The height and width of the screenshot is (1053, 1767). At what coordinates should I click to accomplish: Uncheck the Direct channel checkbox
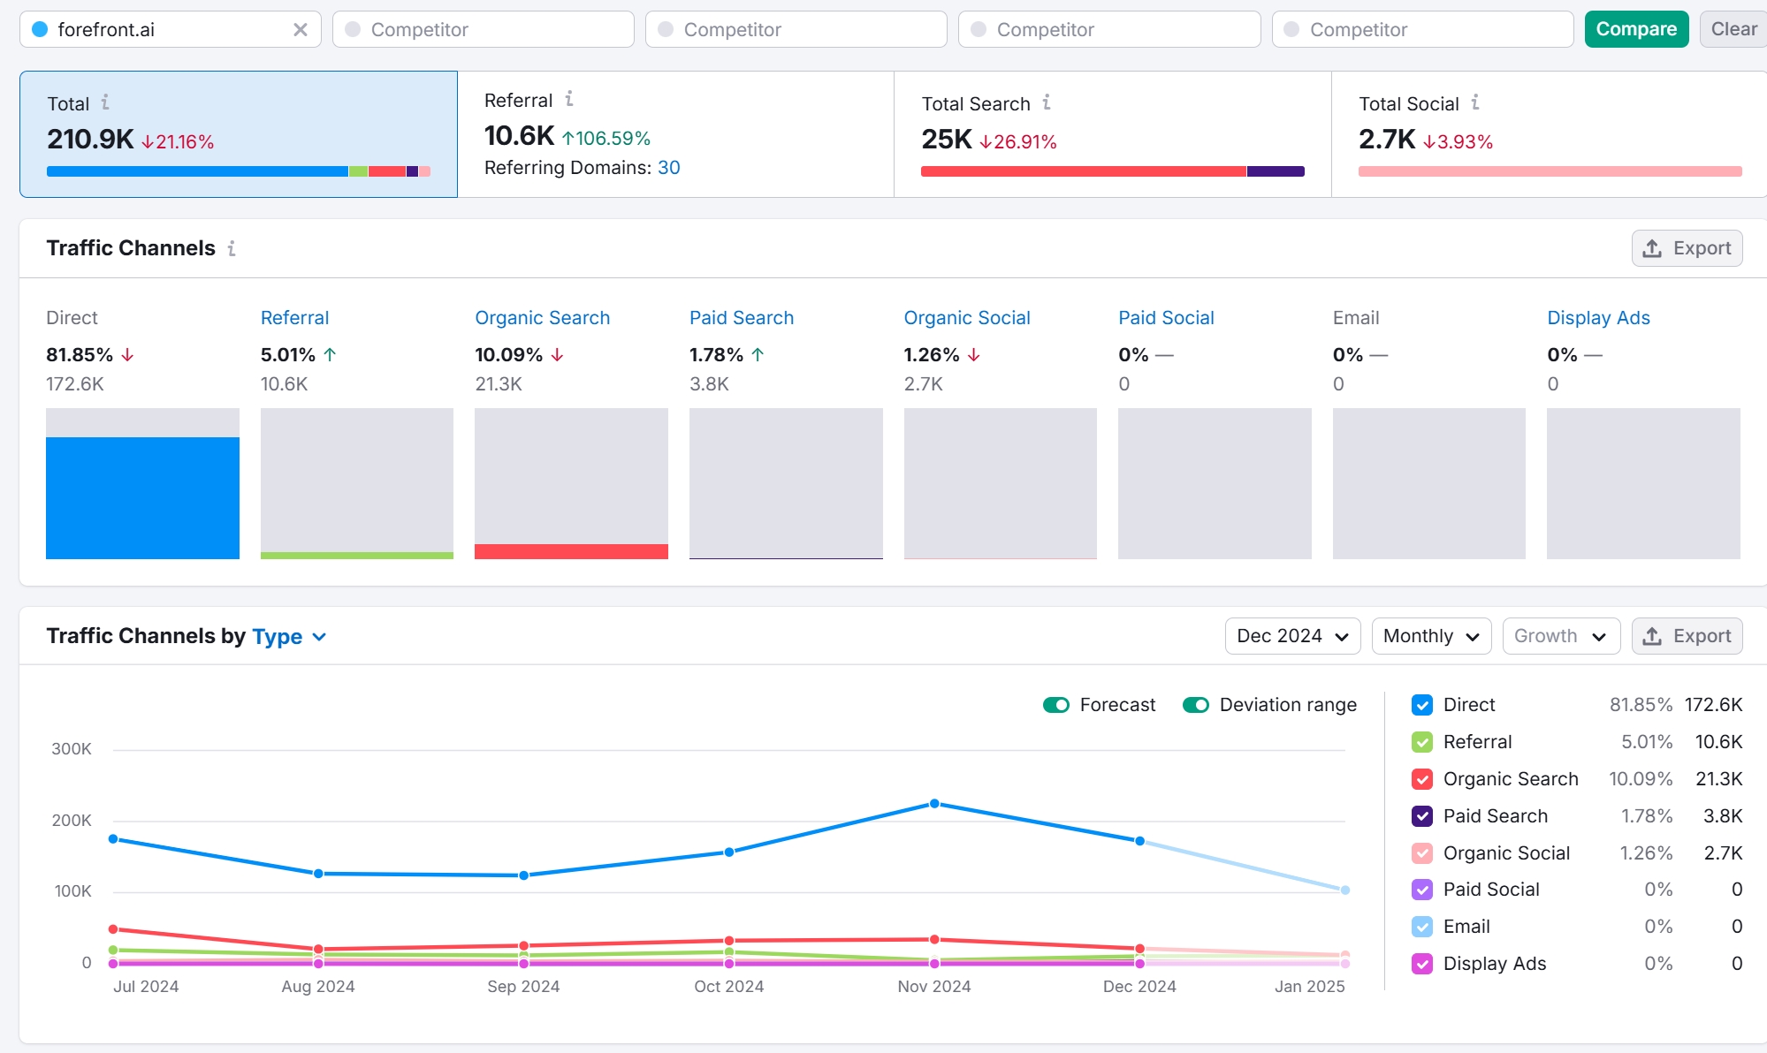click(x=1422, y=705)
